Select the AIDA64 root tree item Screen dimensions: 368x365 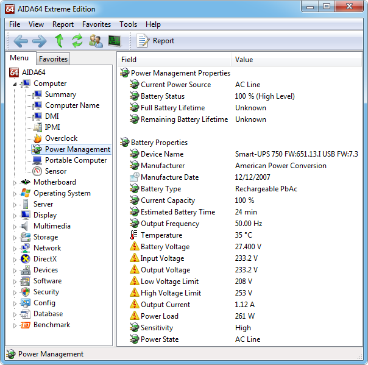34,73
